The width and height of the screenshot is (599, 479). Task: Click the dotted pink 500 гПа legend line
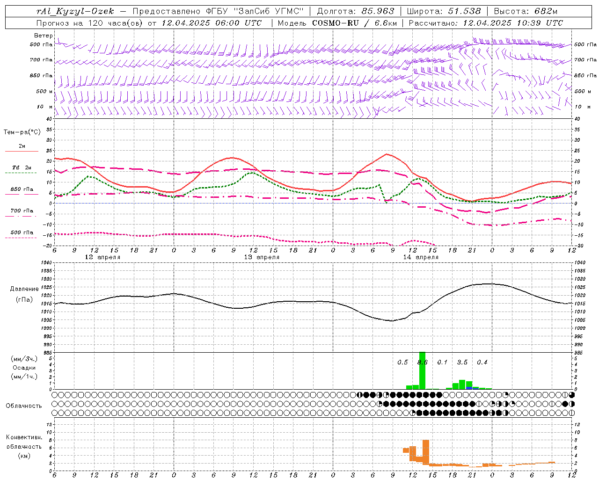tap(21, 238)
